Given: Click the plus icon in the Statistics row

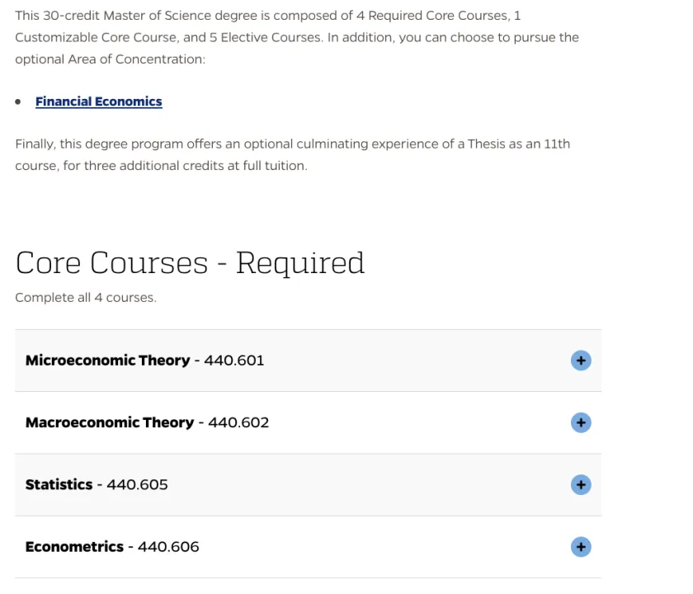Looking at the screenshot, I should [x=581, y=484].
